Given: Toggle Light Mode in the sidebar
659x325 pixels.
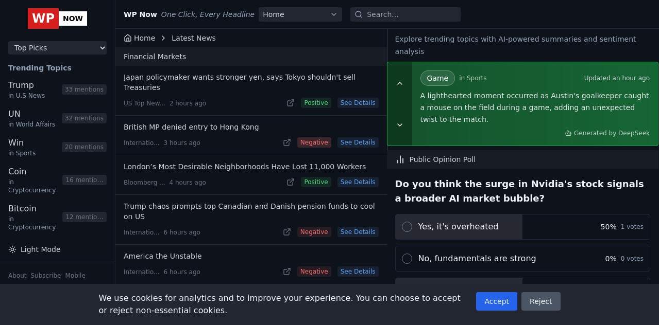Looking at the screenshot, I should tap(35, 249).
